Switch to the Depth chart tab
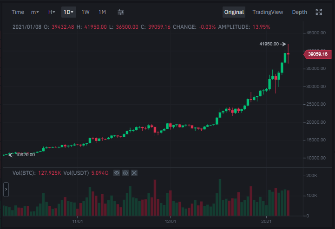The image size is (335, 229). 300,12
